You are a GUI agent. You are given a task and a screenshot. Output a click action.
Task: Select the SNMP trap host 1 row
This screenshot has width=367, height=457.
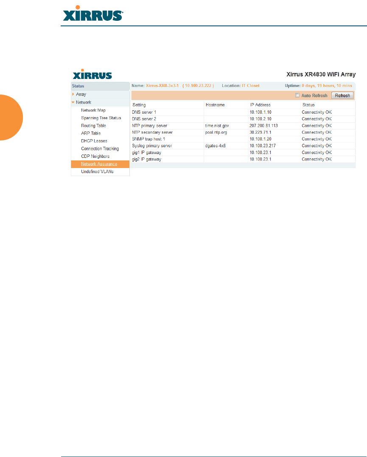[x=243, y=139]
